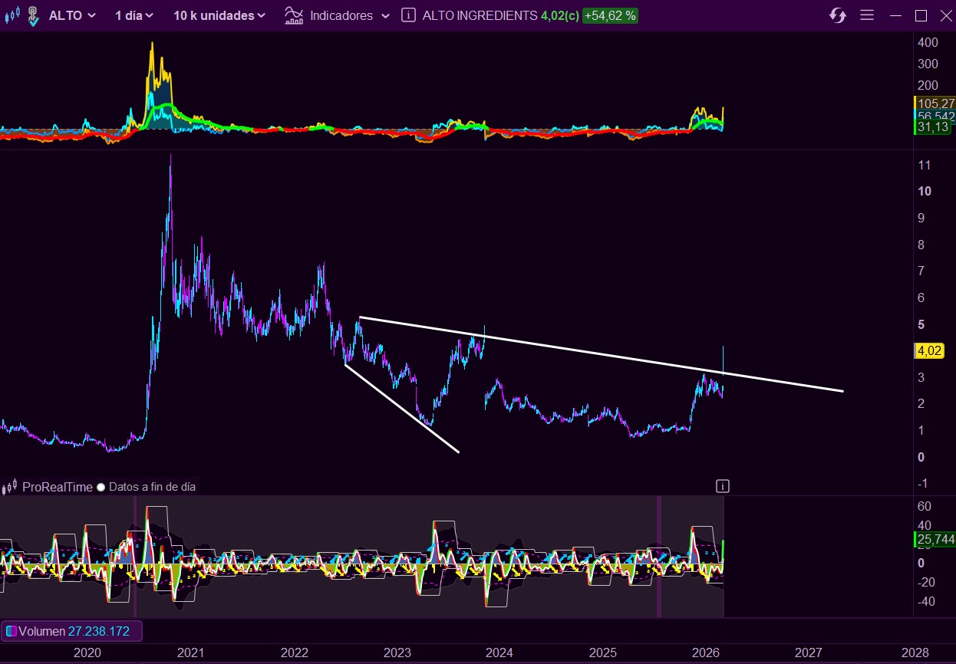Click the instrument info icon before ALTO INGREDIENTS

tap(409, 15)
